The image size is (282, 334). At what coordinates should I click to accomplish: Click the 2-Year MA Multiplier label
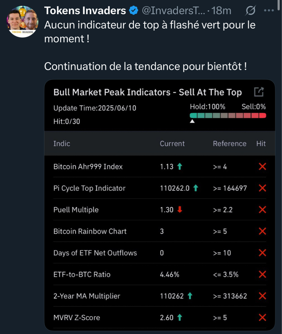(x=87, y=296)
